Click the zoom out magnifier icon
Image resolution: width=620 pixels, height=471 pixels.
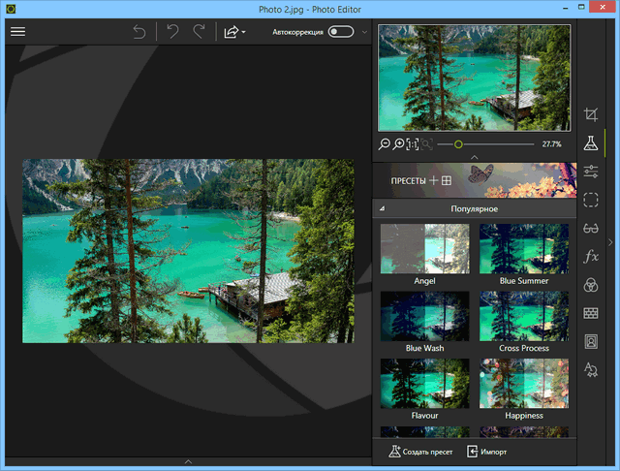(x=385, y=143)
